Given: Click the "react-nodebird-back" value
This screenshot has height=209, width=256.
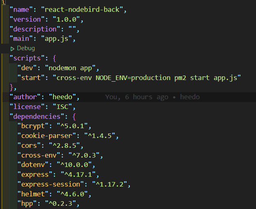Looking at the screenshot, I should 82,9.
